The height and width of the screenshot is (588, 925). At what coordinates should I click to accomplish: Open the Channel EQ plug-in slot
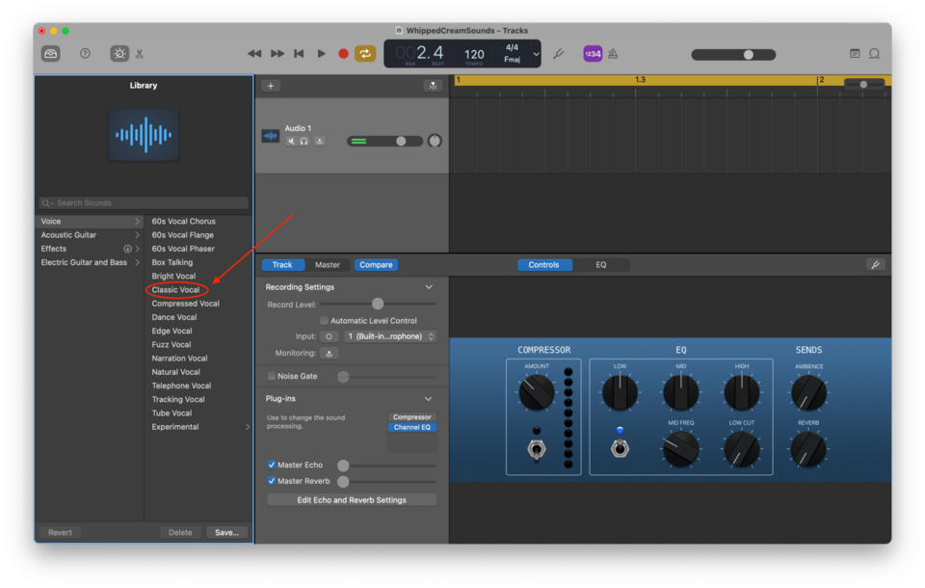pyautogui.click(x=411, y=427)
